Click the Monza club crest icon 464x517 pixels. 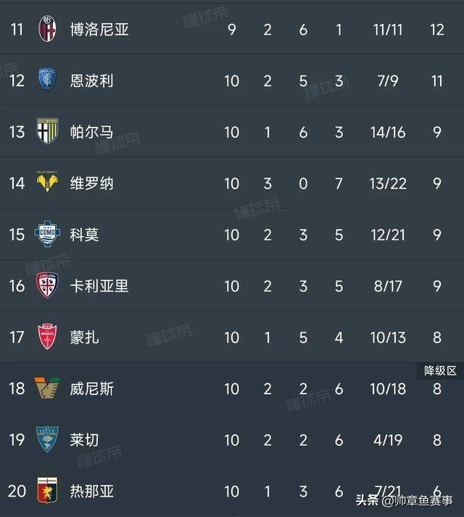(48, 337)
